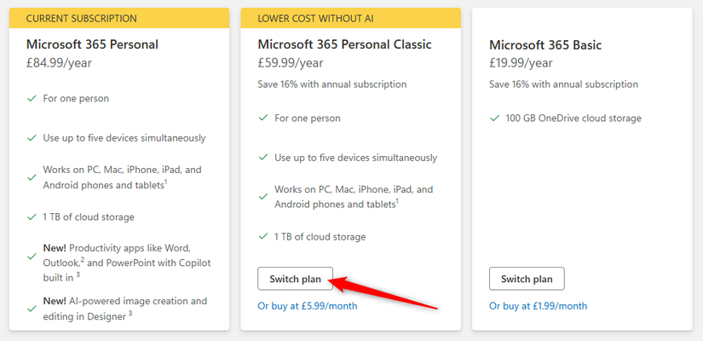Click checkmark next to 'For one person' in current subscription
The height and width of the screenshot is (341, 703).
click(32, 99)
